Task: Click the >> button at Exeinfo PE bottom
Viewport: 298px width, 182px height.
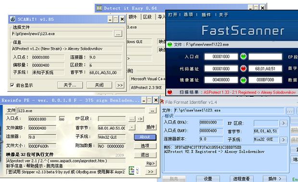Action: click(151, 172)
